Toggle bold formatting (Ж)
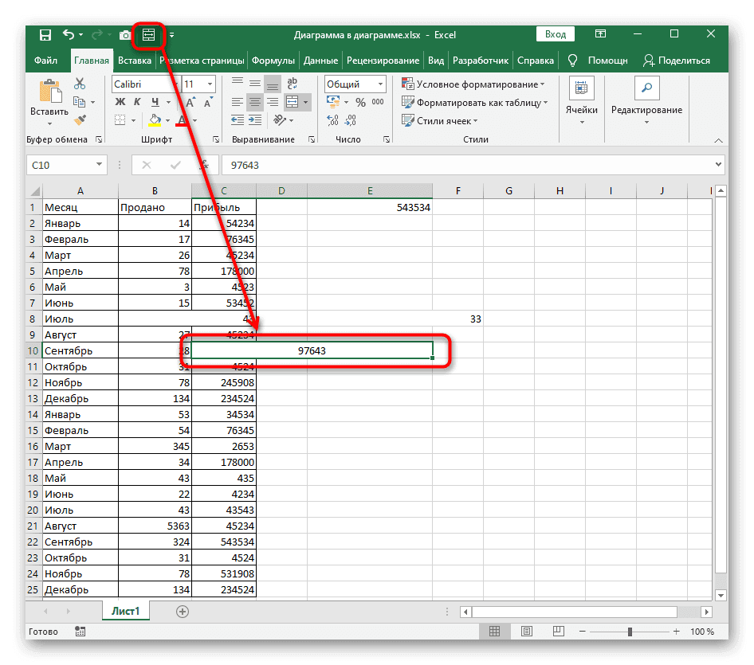 click(x=120, y=102)
